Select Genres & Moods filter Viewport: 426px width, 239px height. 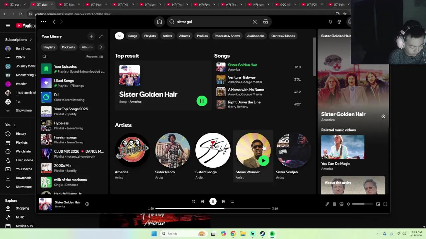(x=283, y=36)
